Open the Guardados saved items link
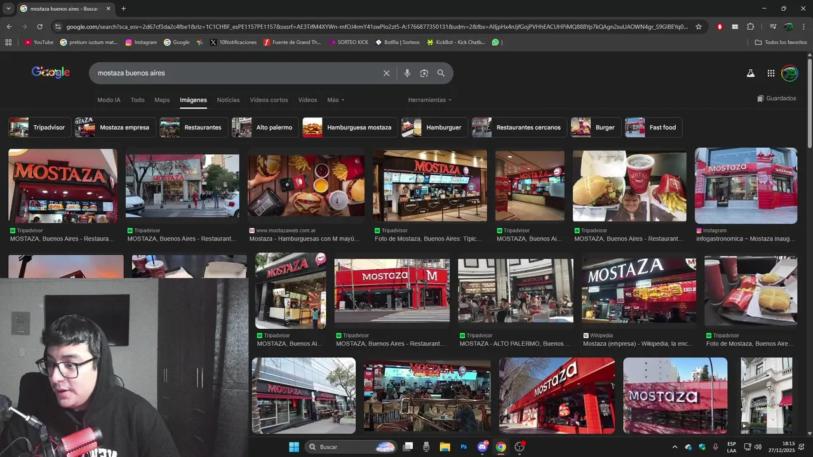The height and width of the screenshot is (457, 813). click(x=777, y=98)
